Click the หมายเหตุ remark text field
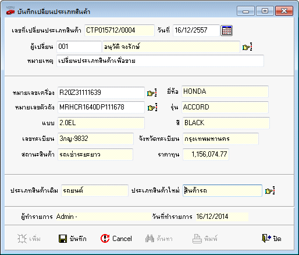This screenshot has width=299, height=255. (160, 61)
